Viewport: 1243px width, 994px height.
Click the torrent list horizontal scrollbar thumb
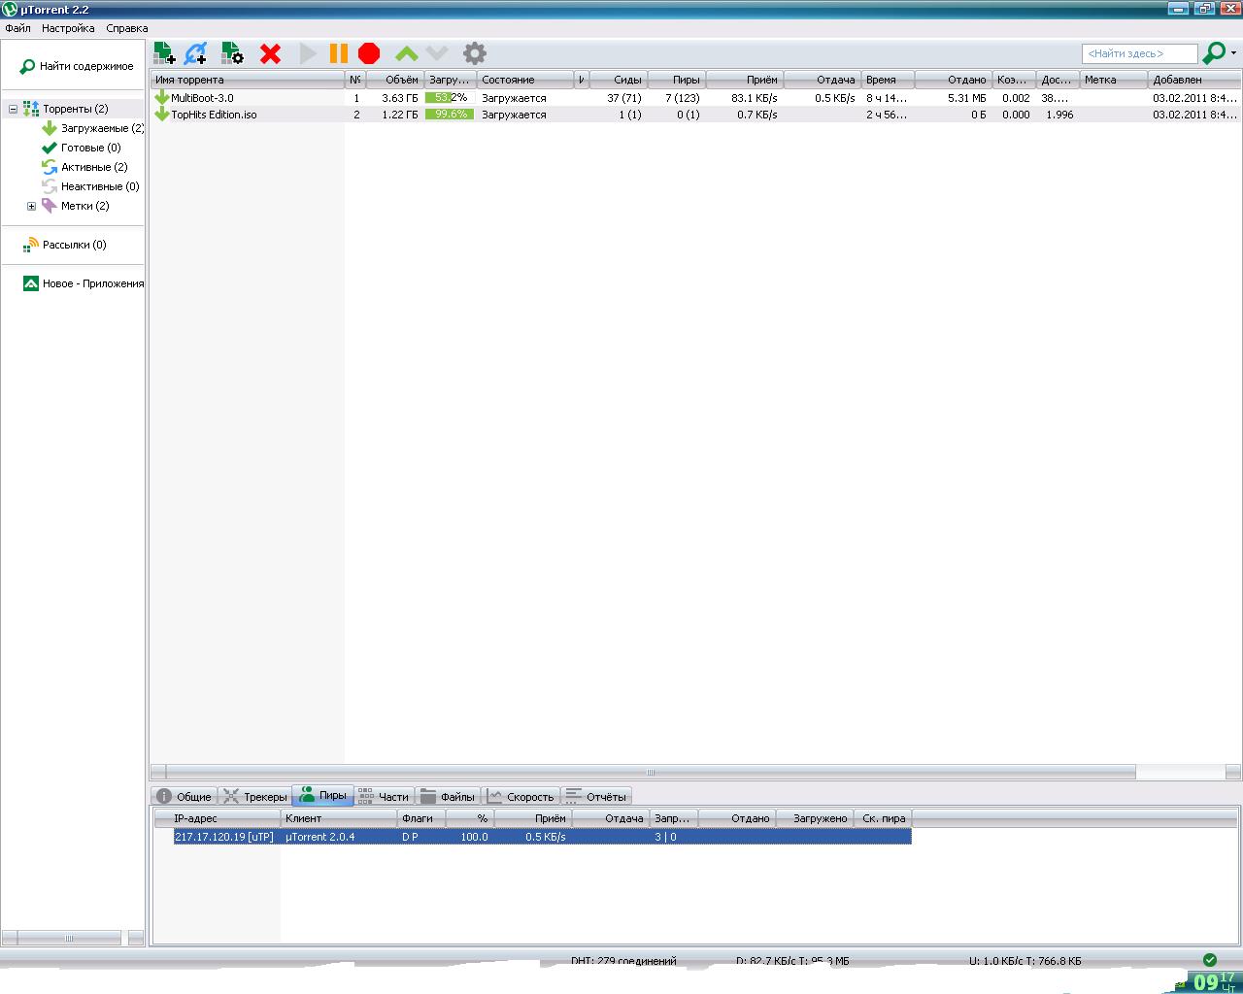coord(651,773)
